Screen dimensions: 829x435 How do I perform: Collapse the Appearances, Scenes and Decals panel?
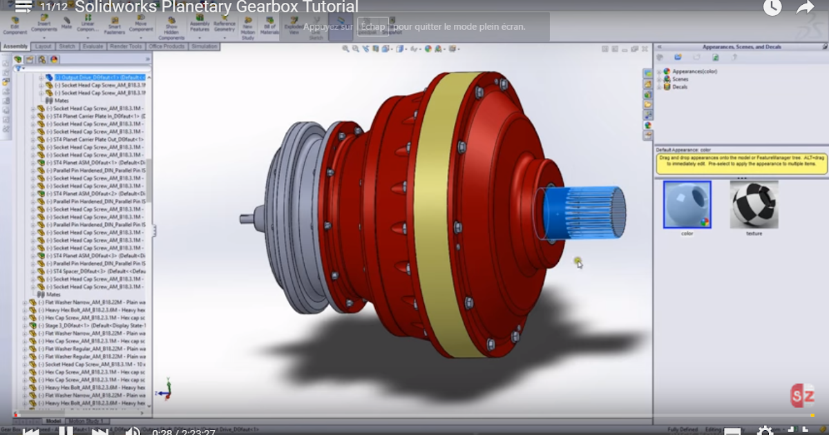(x=660, y=46)
